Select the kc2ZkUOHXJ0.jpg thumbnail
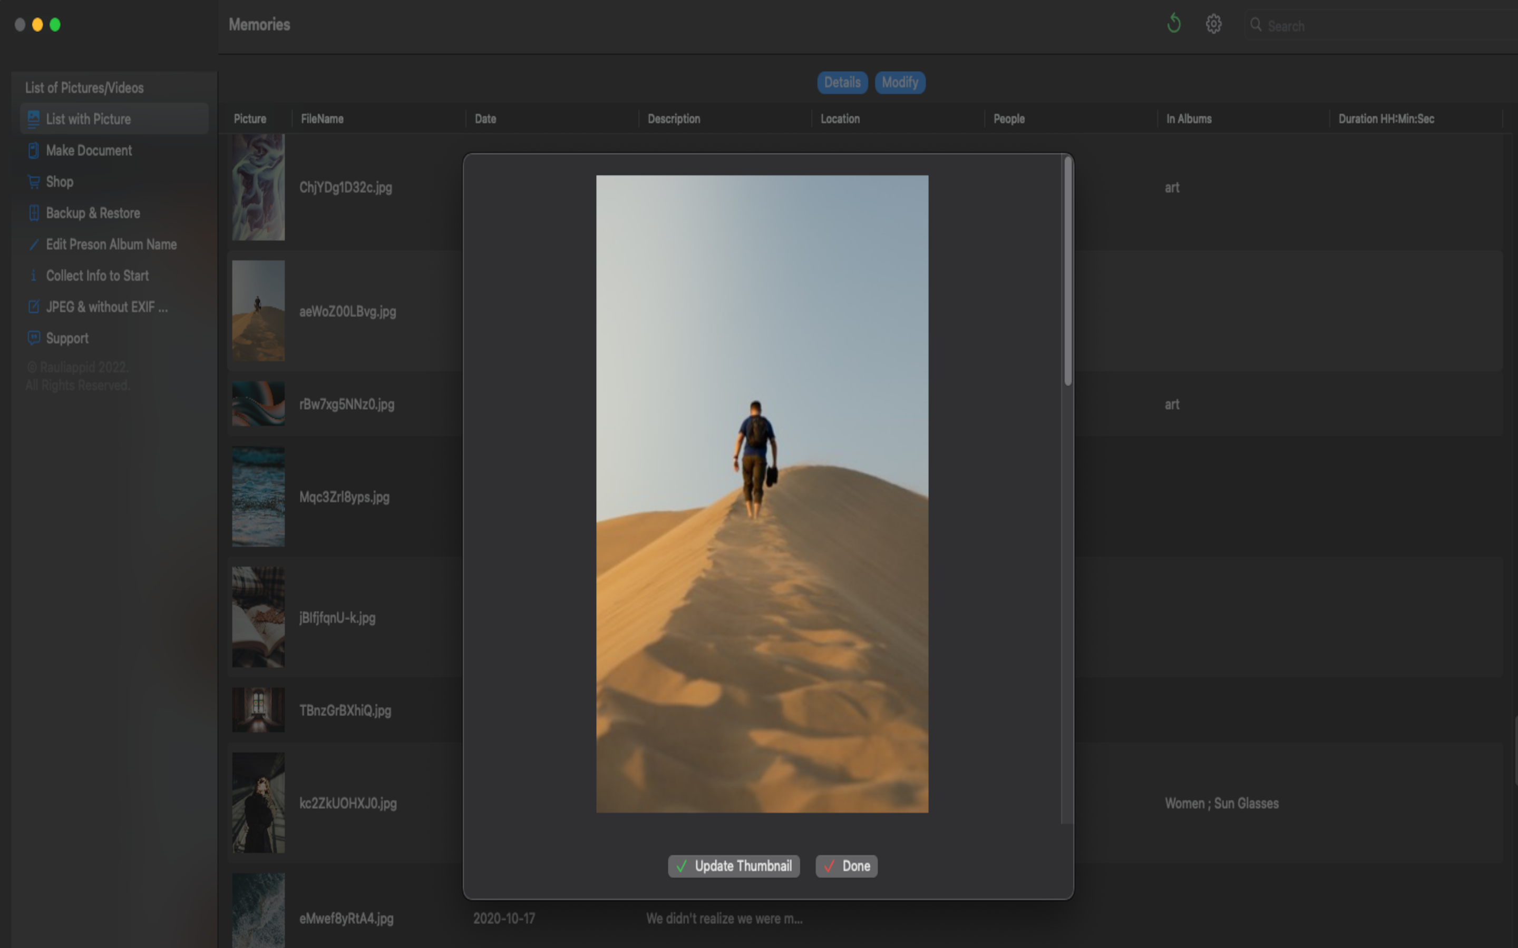Viewport: 1518px width, 948px height. (258, 803)
